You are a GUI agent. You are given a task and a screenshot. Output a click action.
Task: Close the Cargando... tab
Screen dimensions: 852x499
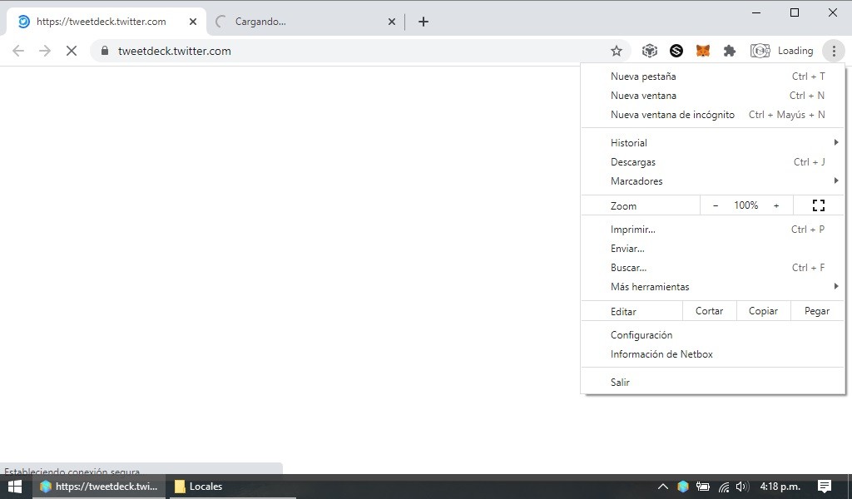(392, 22)
